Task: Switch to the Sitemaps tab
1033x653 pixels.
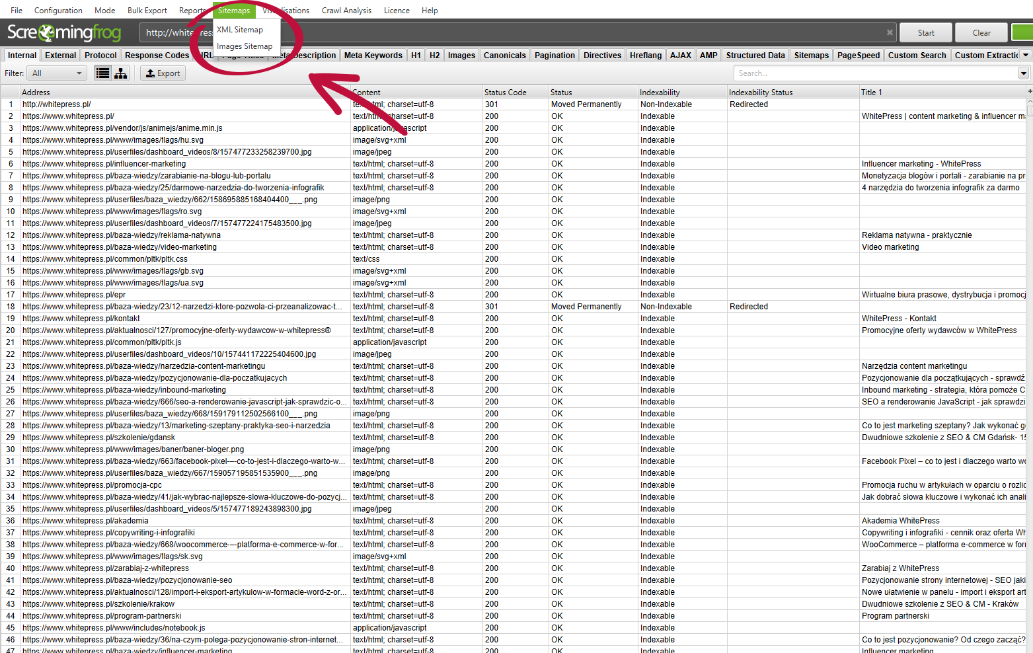Action: tap(811, 55)
